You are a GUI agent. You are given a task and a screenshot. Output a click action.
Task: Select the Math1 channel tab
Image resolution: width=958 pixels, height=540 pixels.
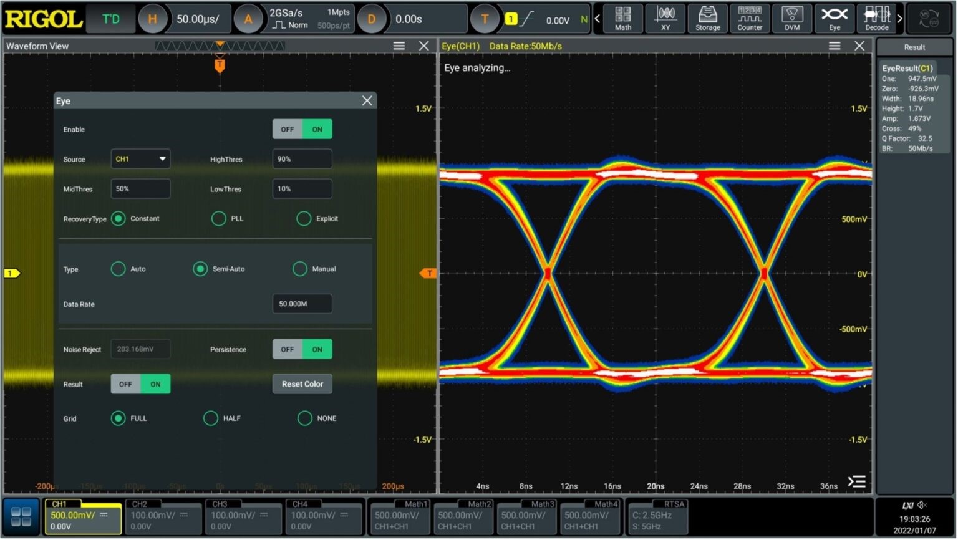[399, 517]
